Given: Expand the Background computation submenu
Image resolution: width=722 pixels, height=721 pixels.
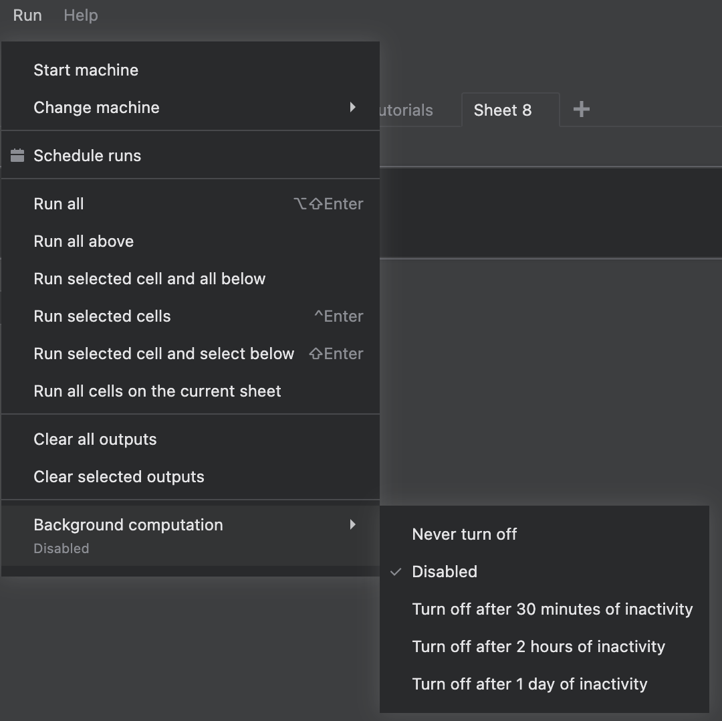Looking at the screenshot, I should [128, 525].
